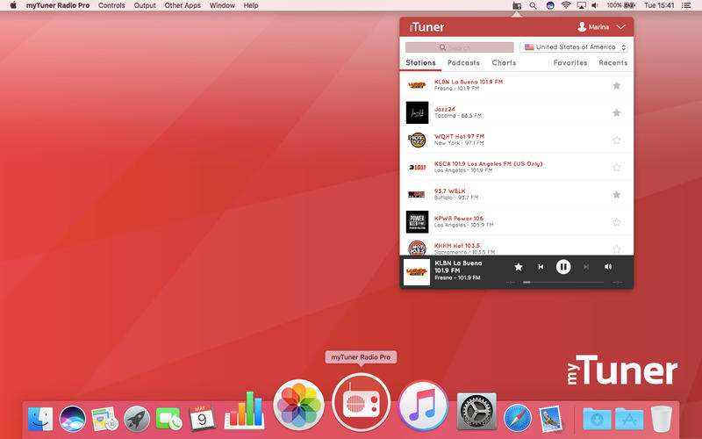Expand the Marina account chevron
The width and height of the screenshot is (702, 439).
(620, 27)
